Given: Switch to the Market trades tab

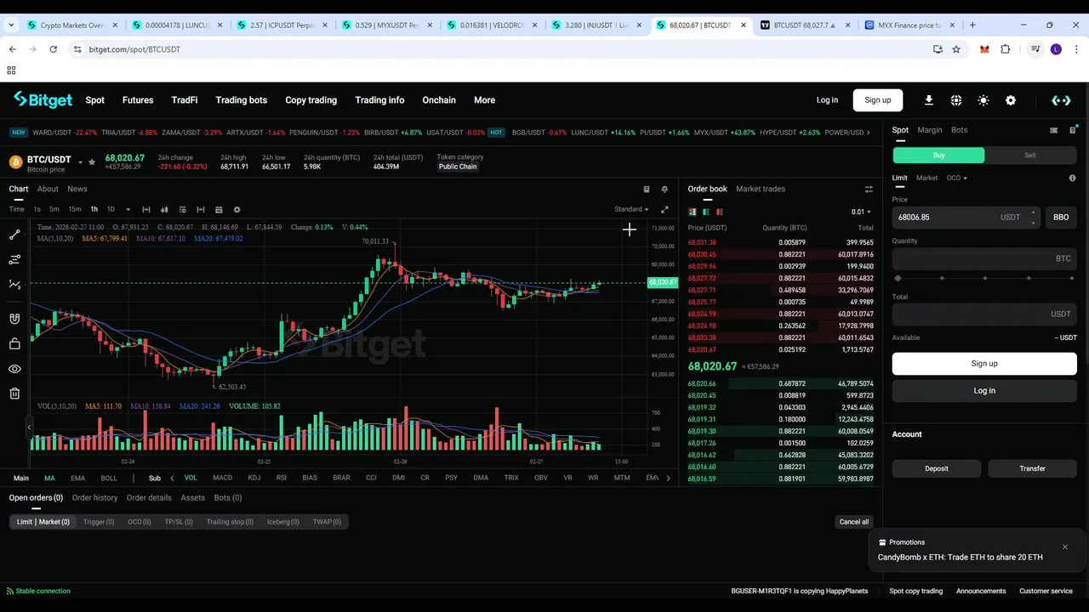Looking at the screenshot, I should [x=761, y=190].
